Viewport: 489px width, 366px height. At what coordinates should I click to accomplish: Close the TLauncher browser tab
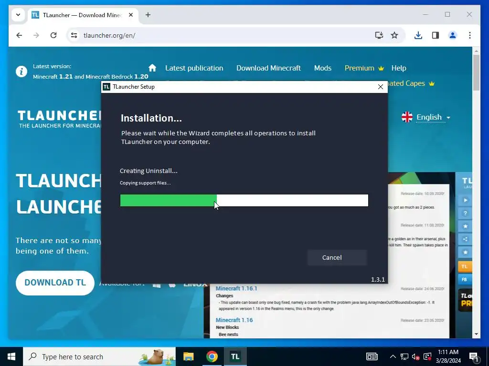coord(131,15)
